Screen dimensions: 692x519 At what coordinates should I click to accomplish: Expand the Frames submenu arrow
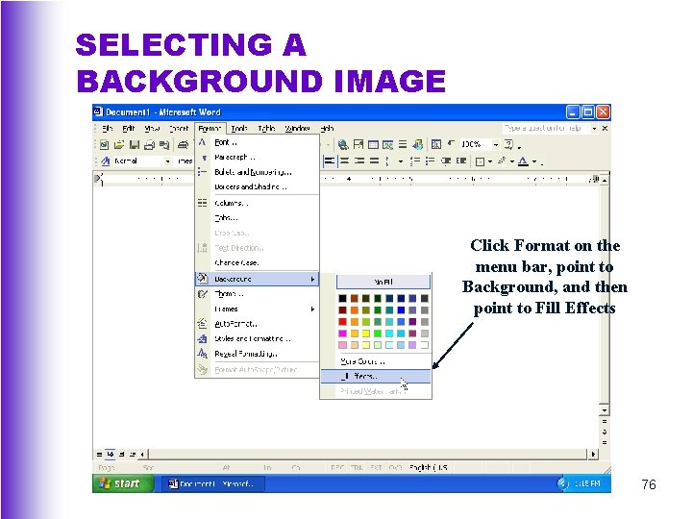312,309
